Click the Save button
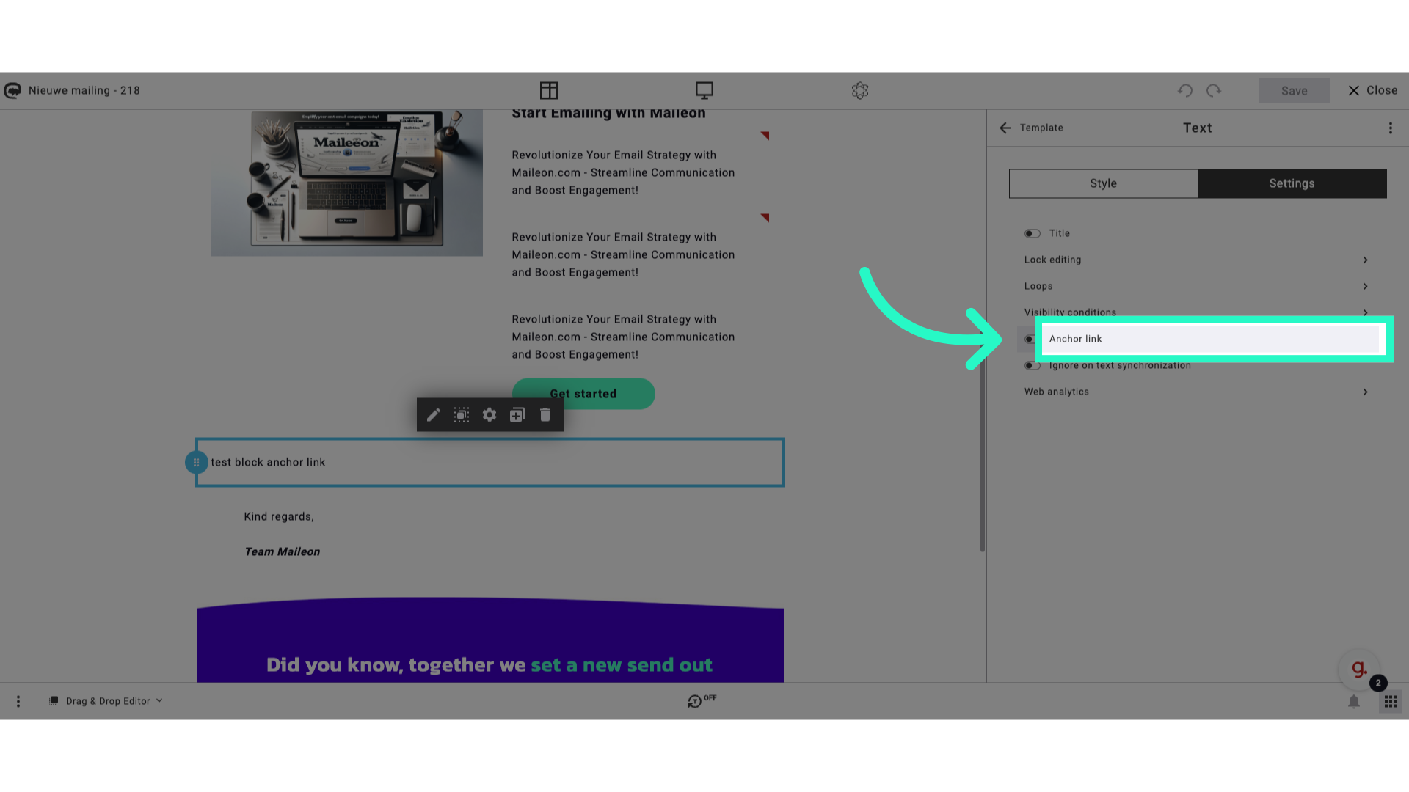The height and width of the screenshot is (792, 1409). (x=1295, y=90)
